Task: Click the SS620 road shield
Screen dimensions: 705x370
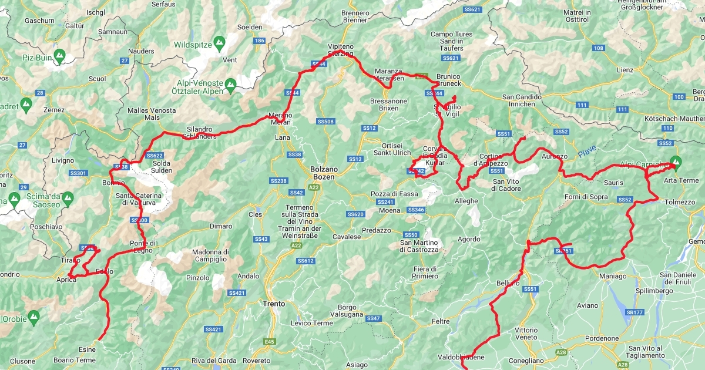Action: [x=356, y=214]
